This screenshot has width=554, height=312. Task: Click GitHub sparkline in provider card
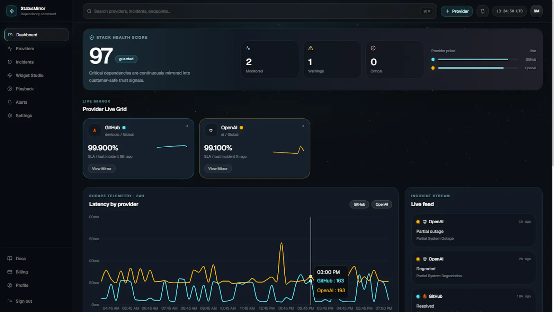[172, 147]
